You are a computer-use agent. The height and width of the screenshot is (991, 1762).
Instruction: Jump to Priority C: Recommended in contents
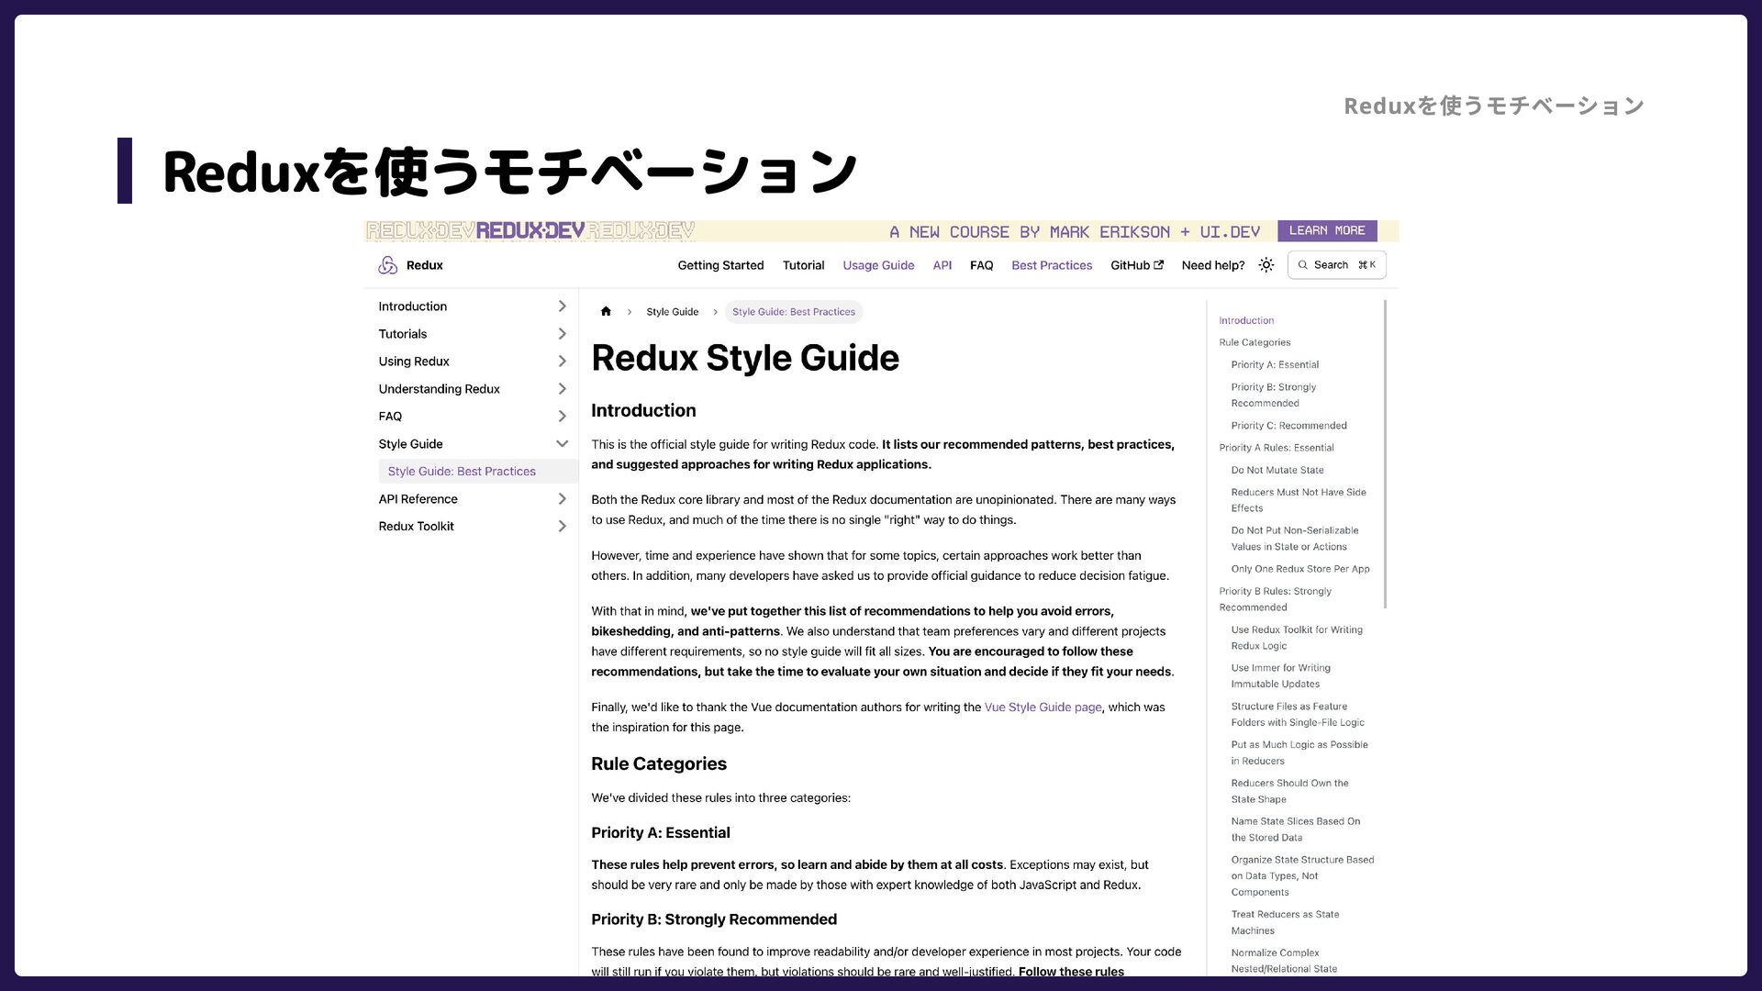(1288, 426)
